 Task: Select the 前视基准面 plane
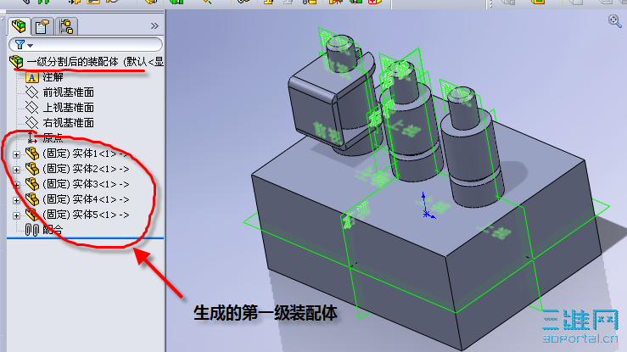point(69,92)
